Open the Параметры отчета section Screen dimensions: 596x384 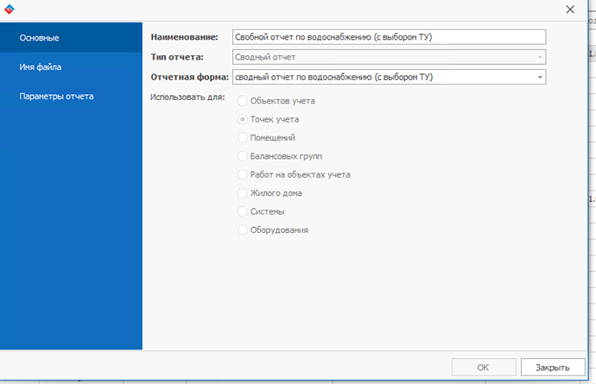pos(71,96)
